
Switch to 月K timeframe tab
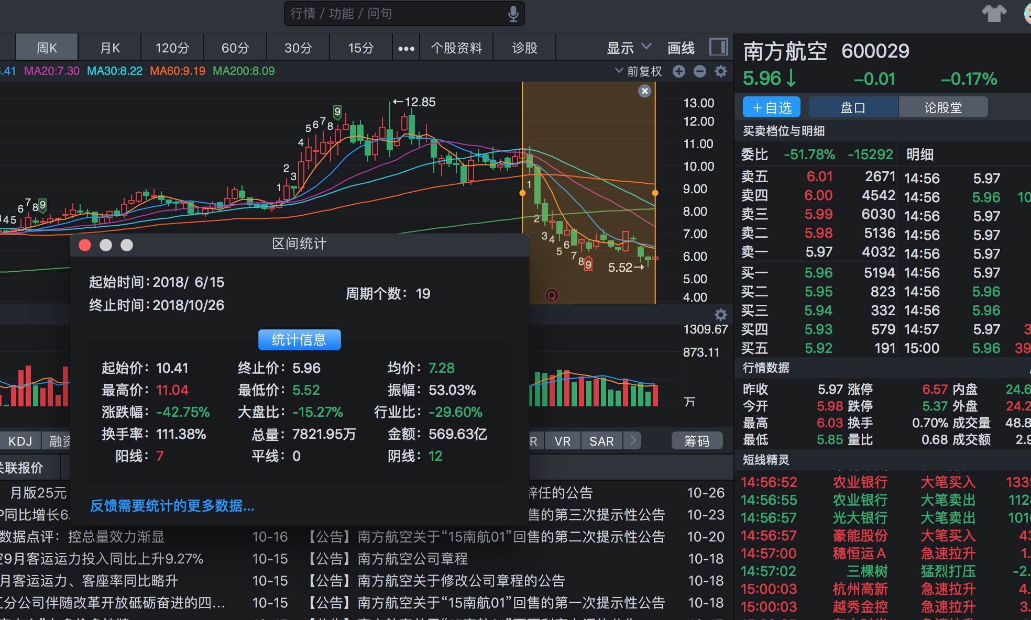pos(110,48)
